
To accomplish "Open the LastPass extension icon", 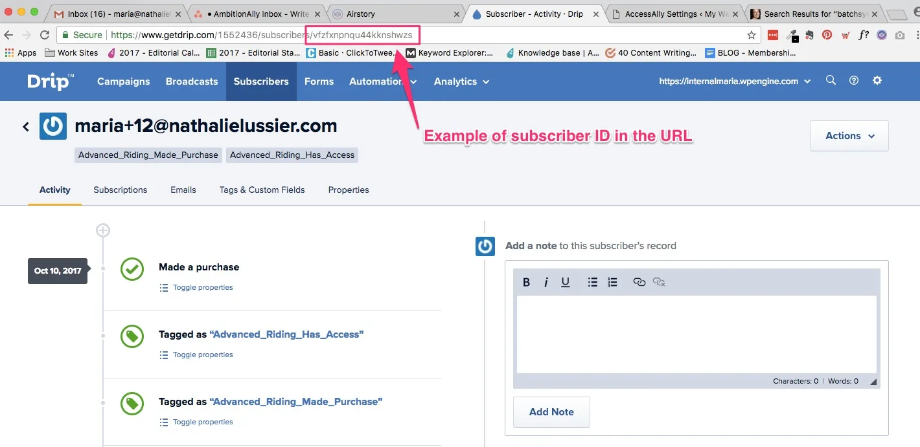I will pyautogui.click(x=773, y=35).
